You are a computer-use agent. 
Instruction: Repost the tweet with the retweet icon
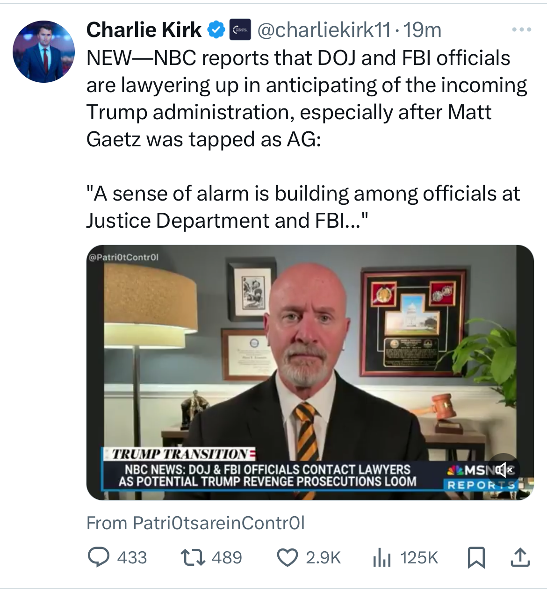193,557
